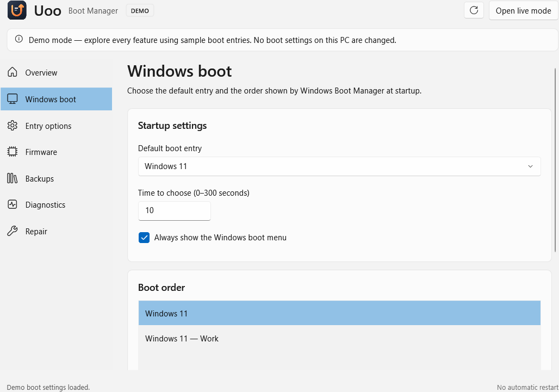Click the Diagnostics pulse icon
559x392 pixels.
[13, 204]
